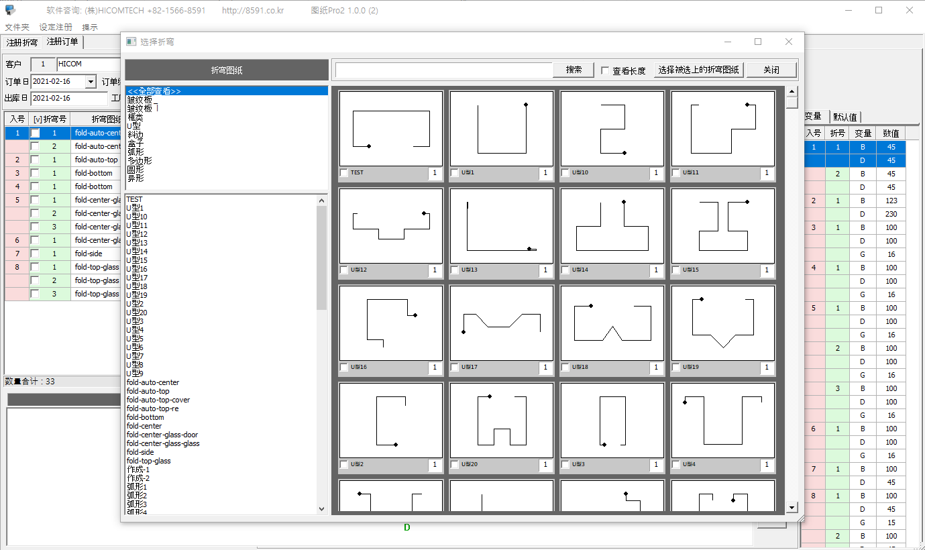Screen dimensions: 925x550
Task: Select the U型20 bend shape thumbnail
Action: pos(501,420)
